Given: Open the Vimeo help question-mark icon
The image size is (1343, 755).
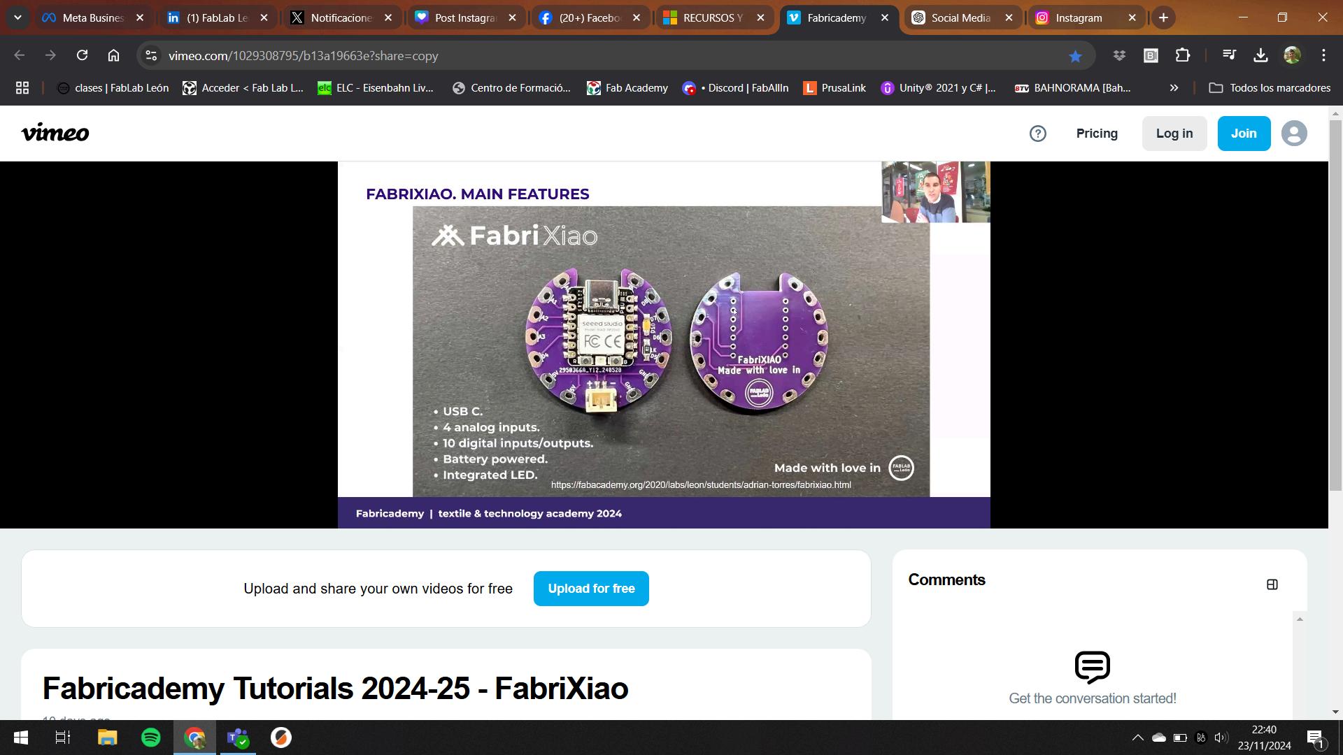Looking at the screenshot, I should [1037, 134].
